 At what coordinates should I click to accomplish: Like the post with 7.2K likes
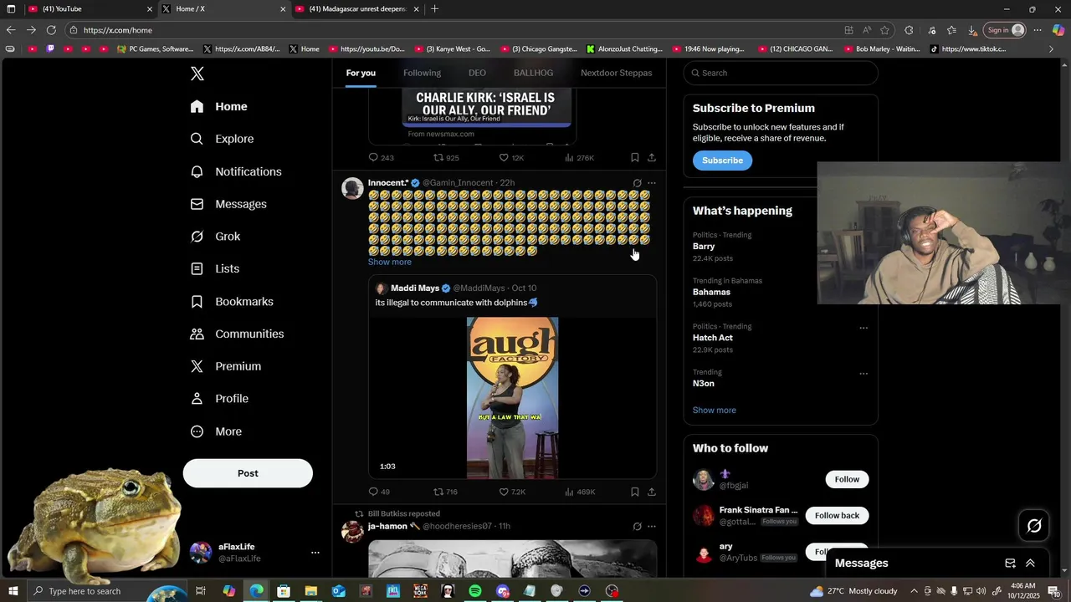tap(512, 492)
